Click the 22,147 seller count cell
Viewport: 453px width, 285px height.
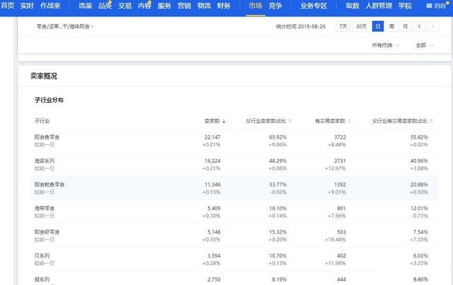click(x=212, y=137)
